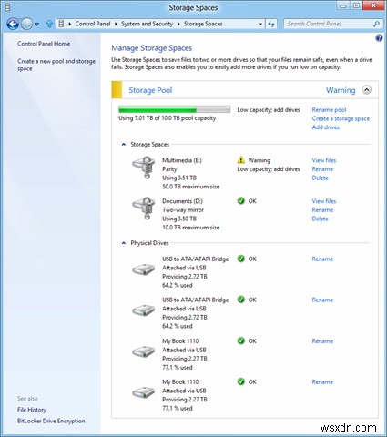Delete the Multimedia (E:) space

[320, 178]
